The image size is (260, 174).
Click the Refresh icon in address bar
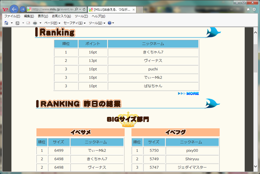click(x=84, y=9)
